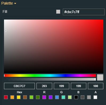The image size is (106, 105).
Task: Click the Fill color preview swatch
Action: click(58, 12)
